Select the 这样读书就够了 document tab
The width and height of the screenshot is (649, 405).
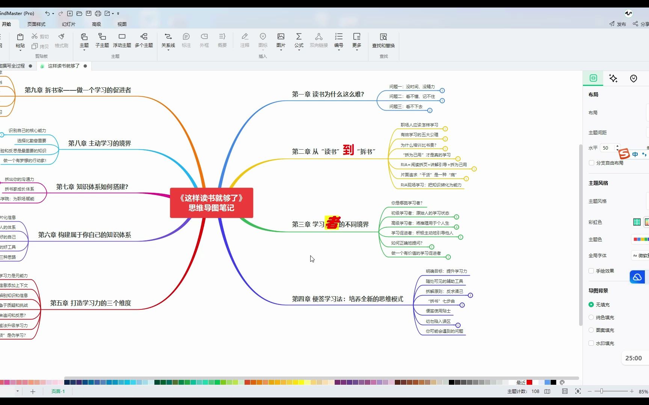(x=63, y=66)
